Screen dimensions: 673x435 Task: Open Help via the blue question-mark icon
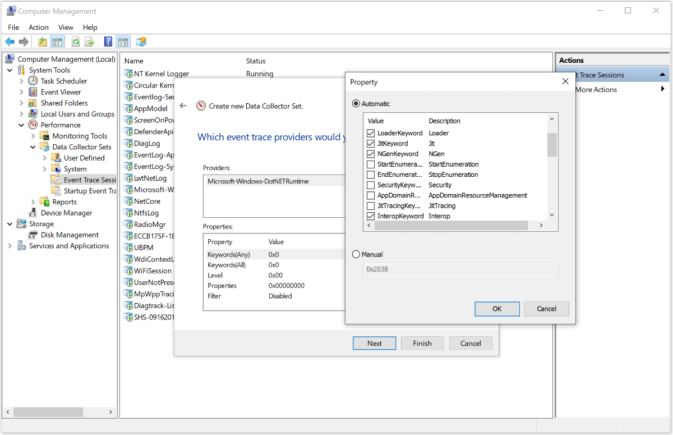click(x=108, y=42)
